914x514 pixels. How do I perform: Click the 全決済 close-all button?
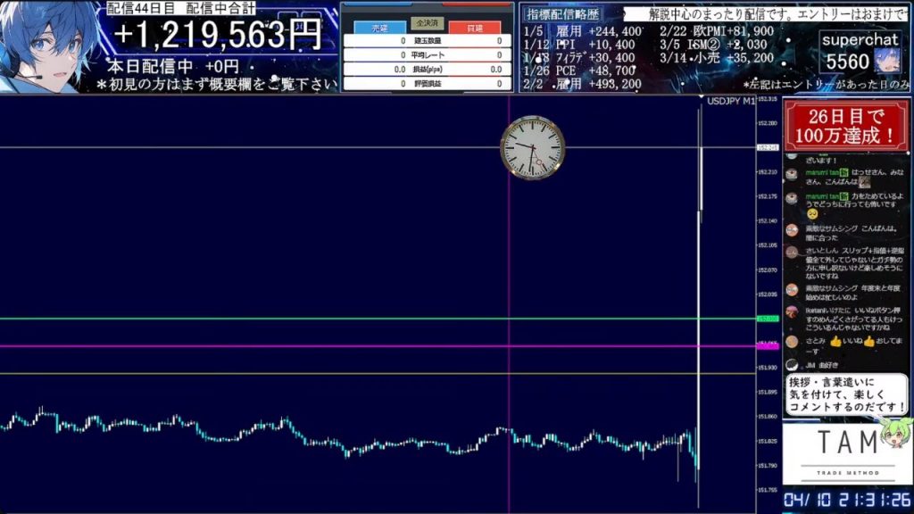(427, 23)
